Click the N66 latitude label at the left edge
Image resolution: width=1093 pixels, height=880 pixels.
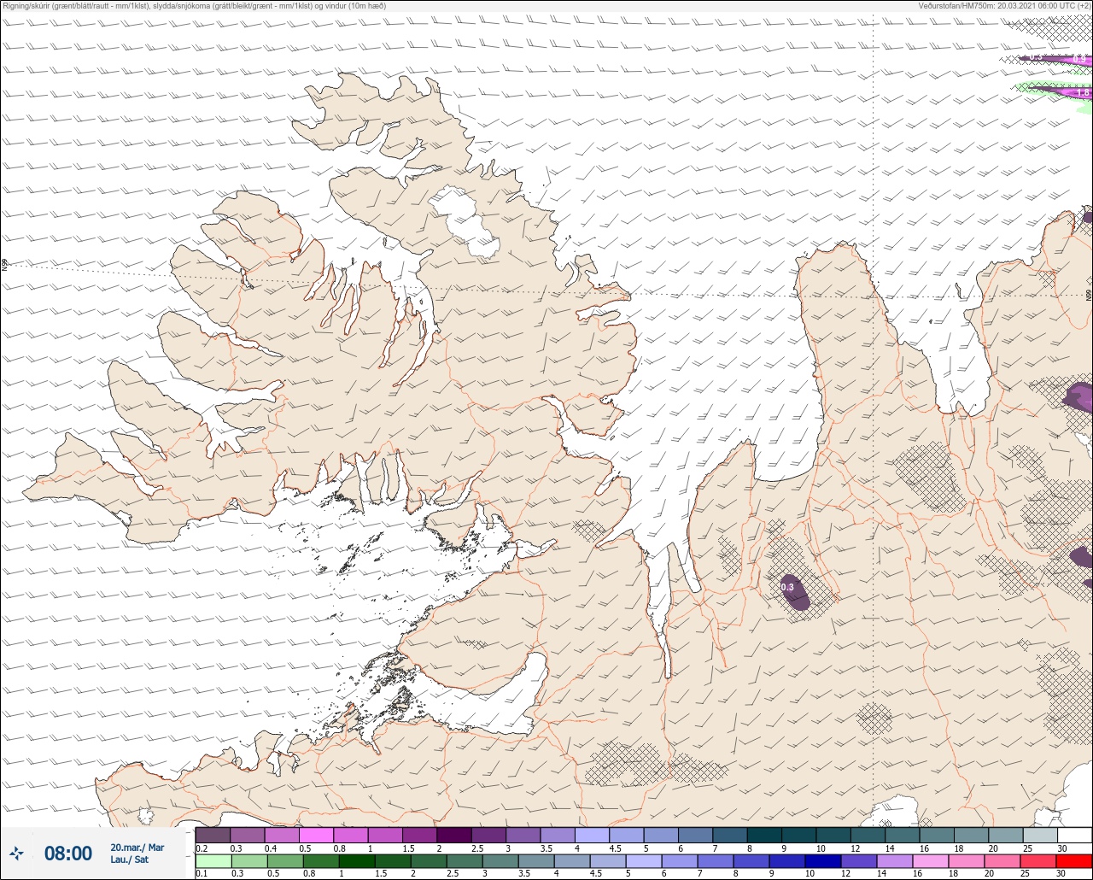pyautogui.click(x=4, y=265)
